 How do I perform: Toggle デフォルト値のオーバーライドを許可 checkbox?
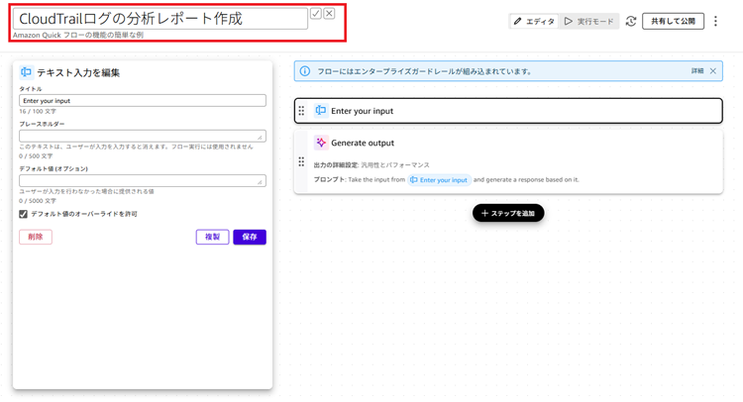pos(24,214)
